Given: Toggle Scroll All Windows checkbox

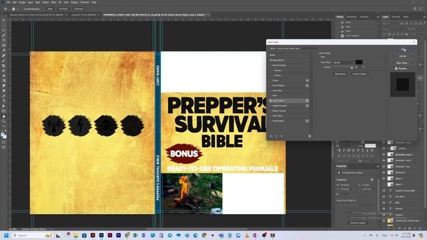Looking at the screenshot, I should 23,9.
